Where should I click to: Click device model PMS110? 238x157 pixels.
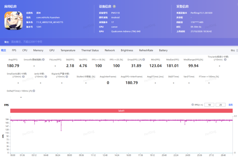click(x=115, y=13)
